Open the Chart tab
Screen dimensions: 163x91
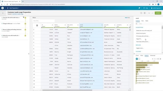pos(137,56)
